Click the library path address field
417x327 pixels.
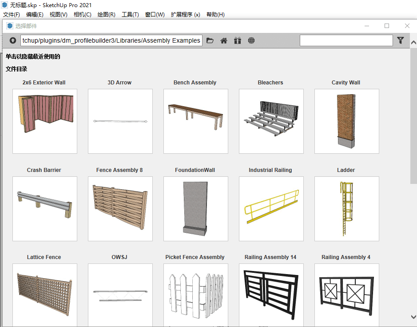pos(111,40)
